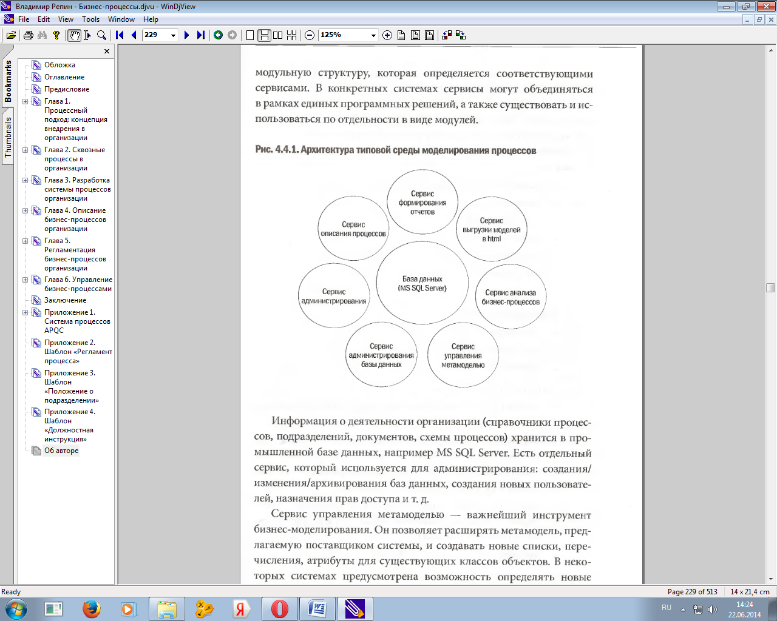
Task: Click the vertical scrollbar thumb
Action: (771, 288)
